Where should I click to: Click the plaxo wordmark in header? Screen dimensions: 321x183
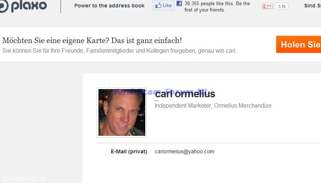[29, 6]
